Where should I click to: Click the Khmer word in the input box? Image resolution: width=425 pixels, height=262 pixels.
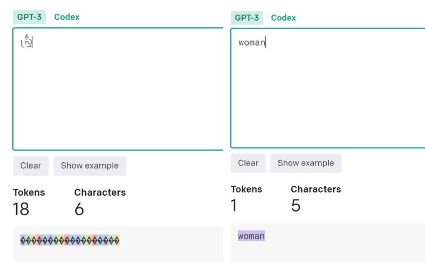[27, 41]
